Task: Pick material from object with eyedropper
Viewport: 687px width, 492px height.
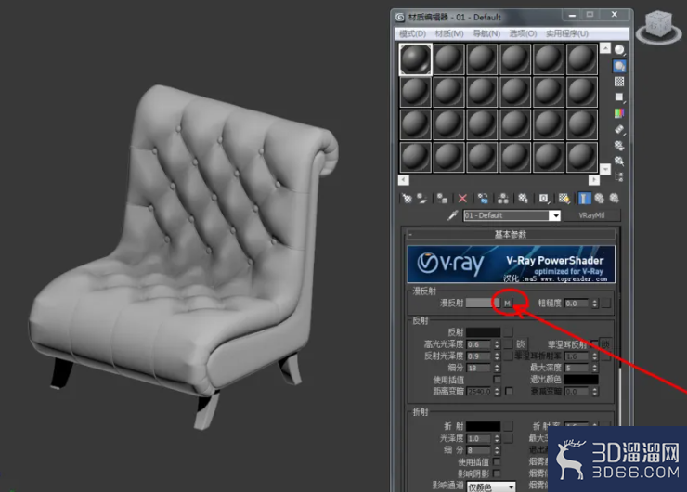Action: (453, 215)
